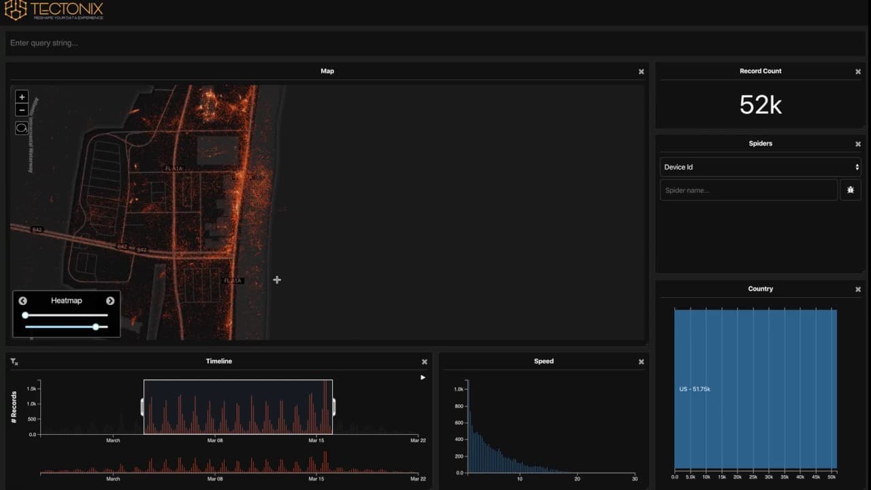Zoom in on the map
871x490 pixels.
click(22, 97)
